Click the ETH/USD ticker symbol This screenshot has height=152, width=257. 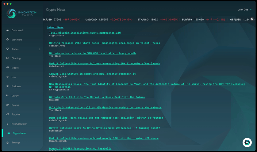(143, 20)
